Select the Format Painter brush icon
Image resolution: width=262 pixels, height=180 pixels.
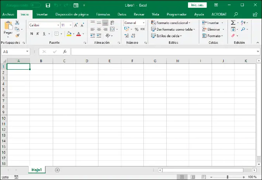17,35
